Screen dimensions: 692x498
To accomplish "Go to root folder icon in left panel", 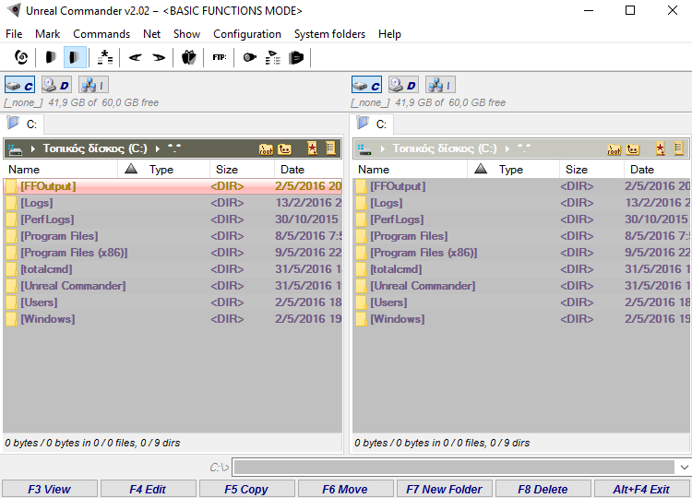I will point(266,149).
